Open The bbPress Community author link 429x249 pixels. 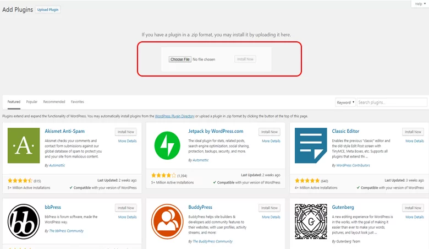point(66,231)
